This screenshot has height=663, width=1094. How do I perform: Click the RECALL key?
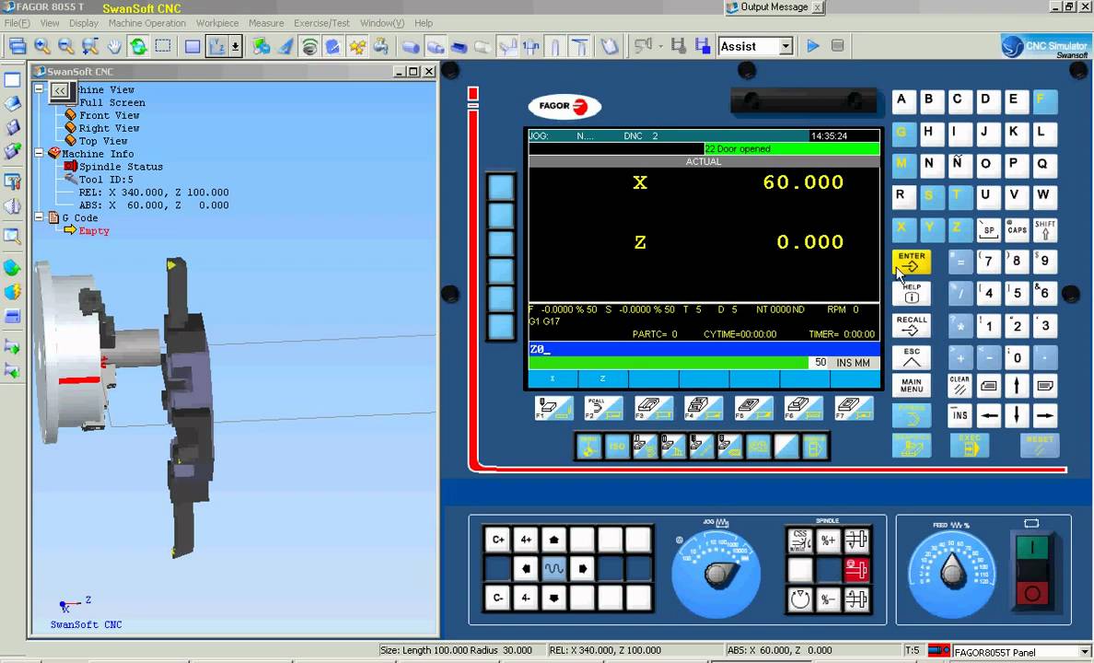(911, 325)
